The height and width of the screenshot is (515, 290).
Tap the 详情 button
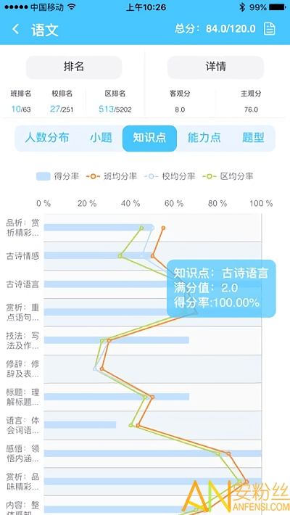[215, 67]
